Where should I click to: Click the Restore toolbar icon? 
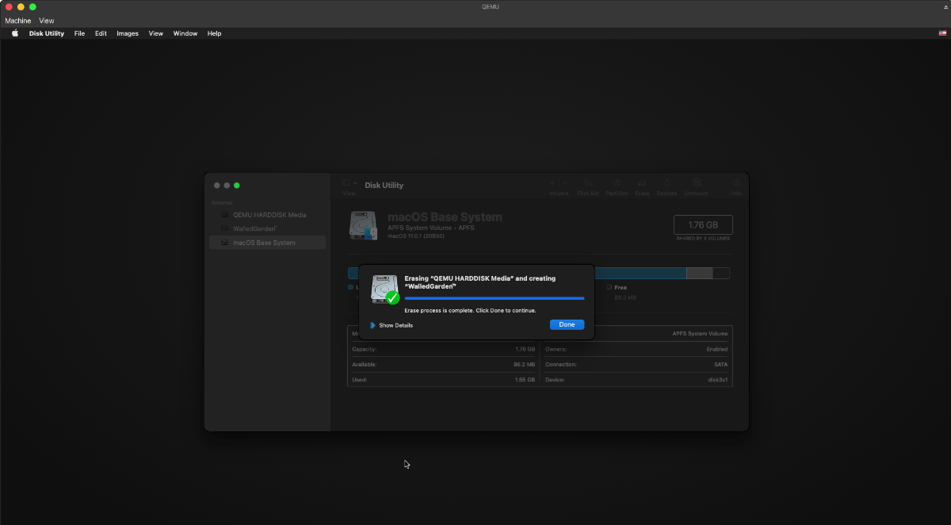pos(666,183)
